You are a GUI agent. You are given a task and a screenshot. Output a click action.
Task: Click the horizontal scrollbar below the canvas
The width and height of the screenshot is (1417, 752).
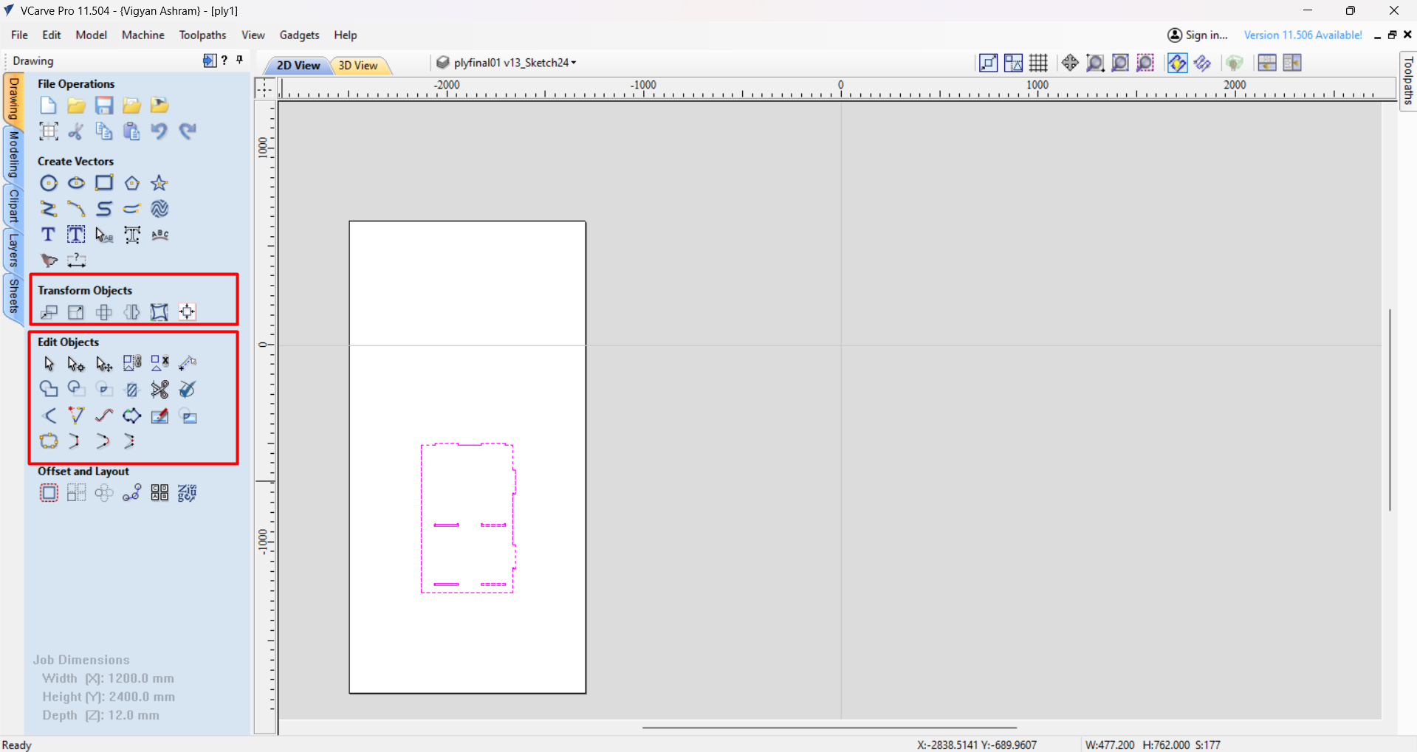pyautogui.click(x=829, y=728)
